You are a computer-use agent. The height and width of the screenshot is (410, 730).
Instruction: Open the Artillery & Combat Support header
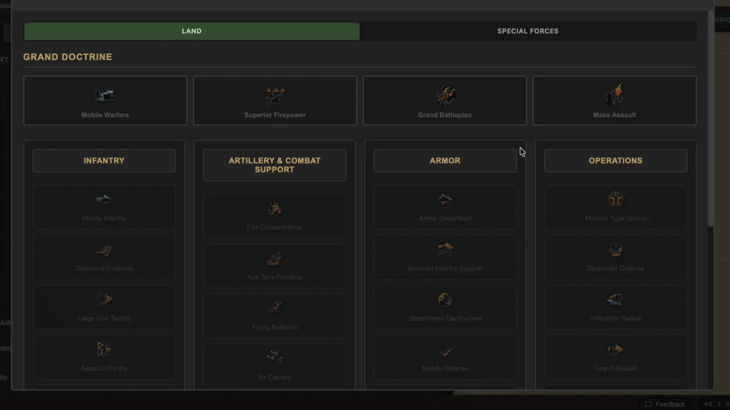click(274, 165)
